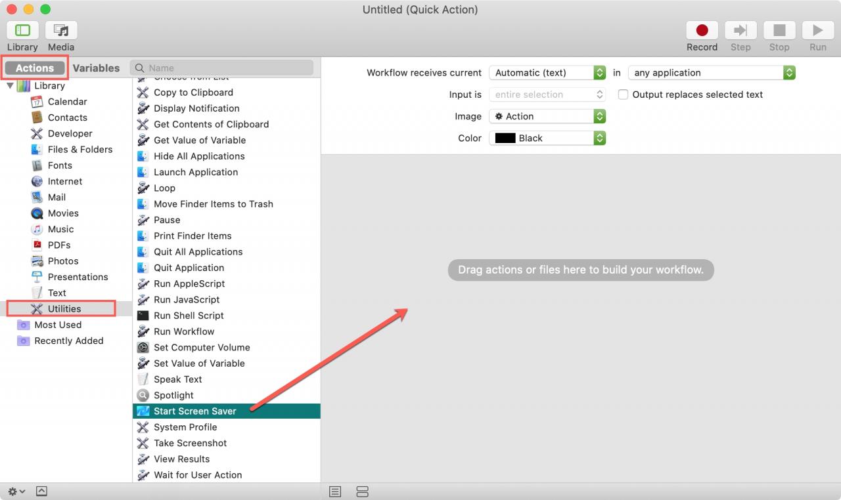The height and width of the screenshot is (500, 841).
Task: Open the 'any application' dropdown
Action: pyautogui.click(x=712, y=73)
